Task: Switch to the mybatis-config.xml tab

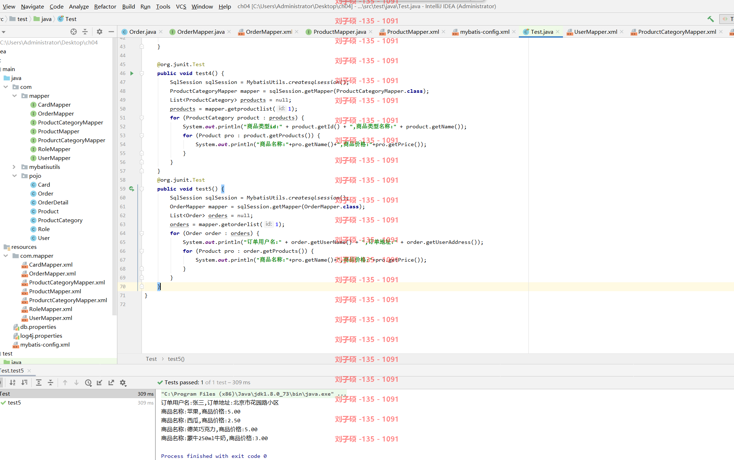Action: pos(484,32)
